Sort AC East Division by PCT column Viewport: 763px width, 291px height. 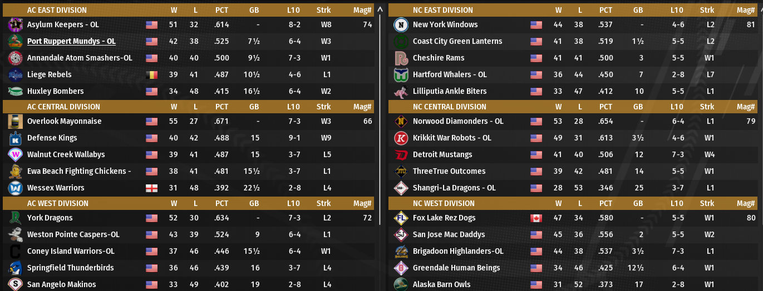(221, 10)
